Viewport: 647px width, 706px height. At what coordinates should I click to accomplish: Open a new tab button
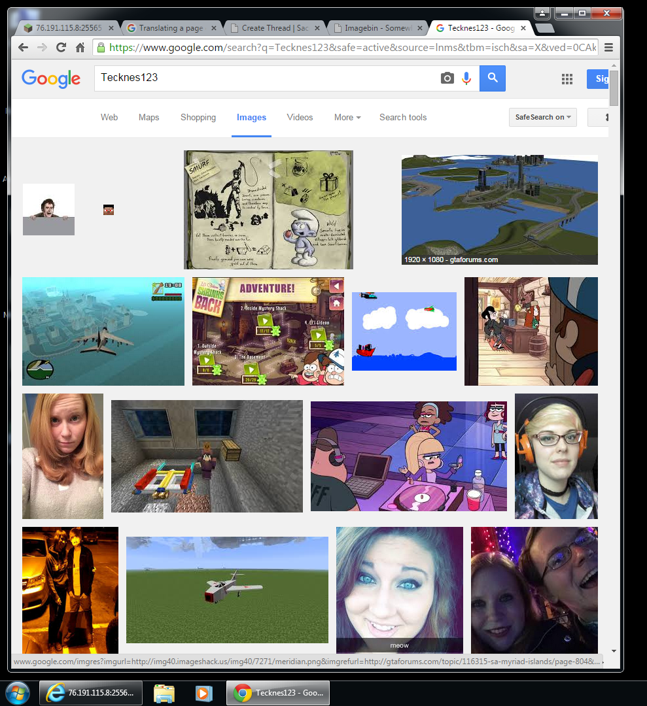[545, 28]
